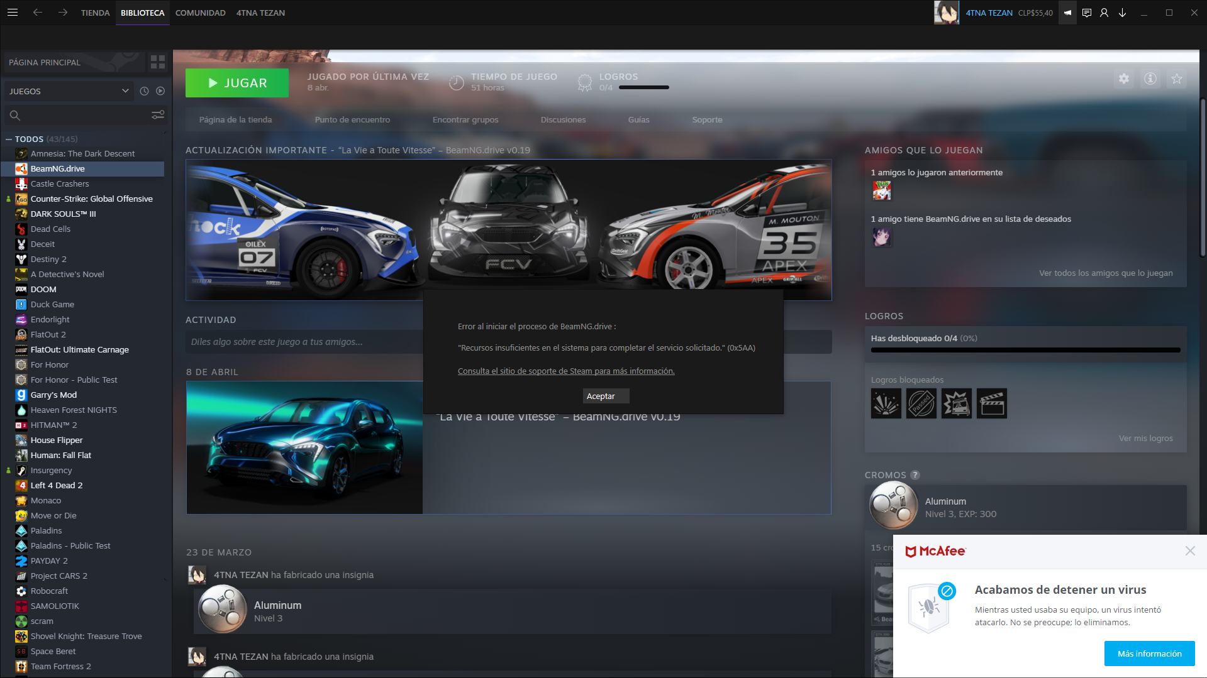The image size is (1207, 678).
Task: Click PÁGINA PRINCIPAL button
Action: (x=74, y=62)
